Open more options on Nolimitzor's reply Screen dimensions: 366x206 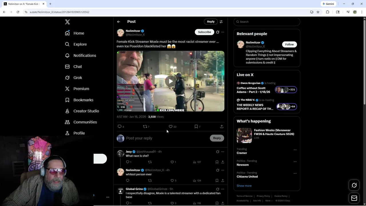pyautogui.click(x=223, y=170)
